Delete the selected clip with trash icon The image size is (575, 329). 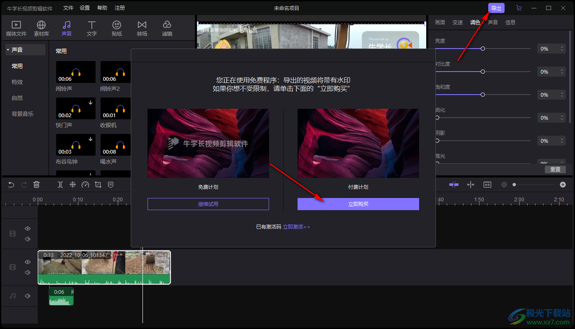[x=36, y=185]
